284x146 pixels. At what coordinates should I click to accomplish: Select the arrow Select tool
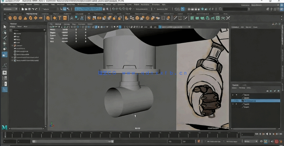click(5, 27)
